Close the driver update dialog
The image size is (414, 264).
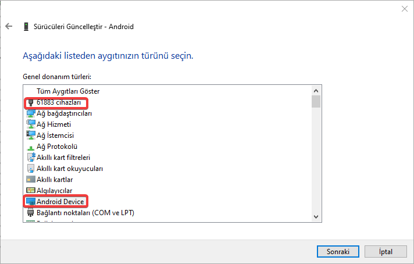point(404,9)
